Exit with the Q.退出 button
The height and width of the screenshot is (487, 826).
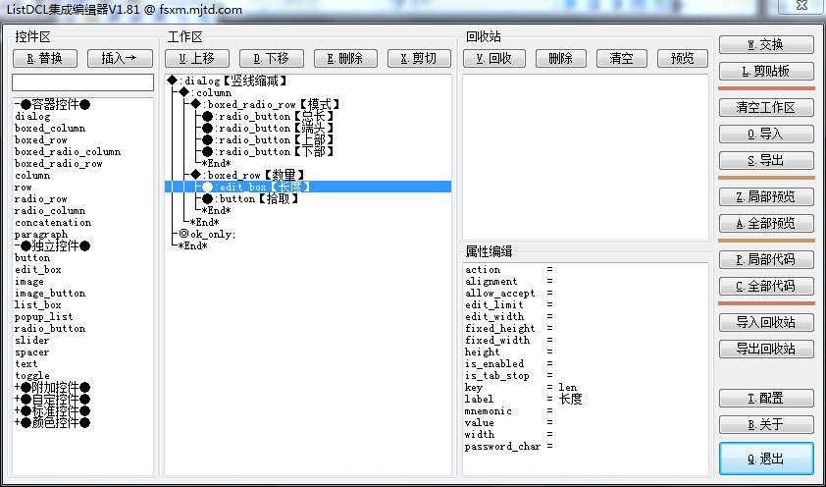click(x=766, y=459)
